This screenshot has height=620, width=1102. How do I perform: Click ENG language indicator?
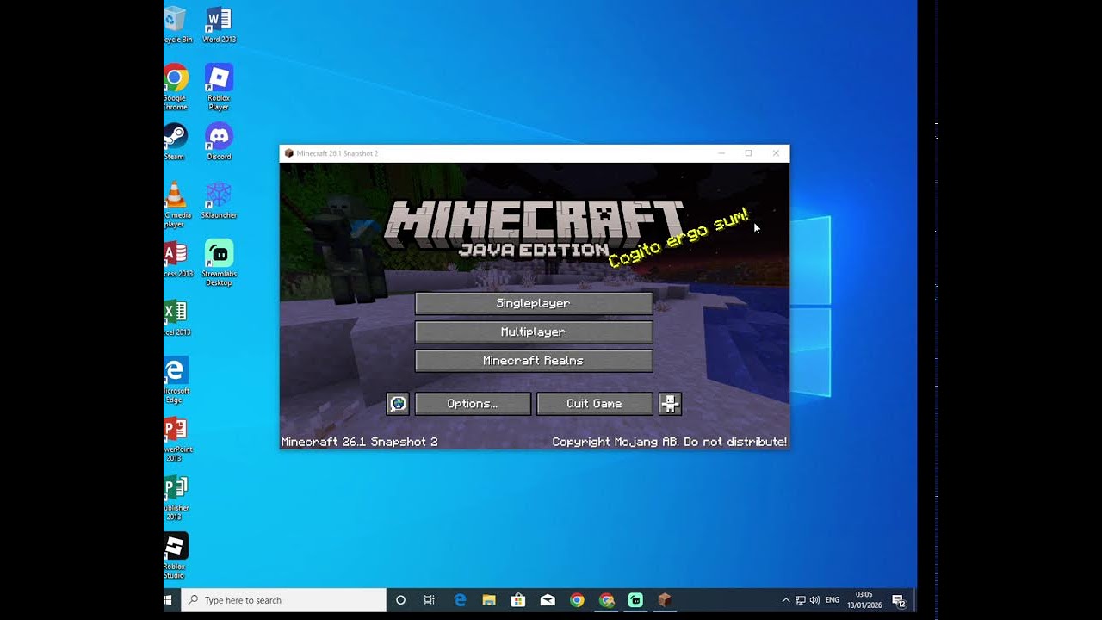(833, 600)
